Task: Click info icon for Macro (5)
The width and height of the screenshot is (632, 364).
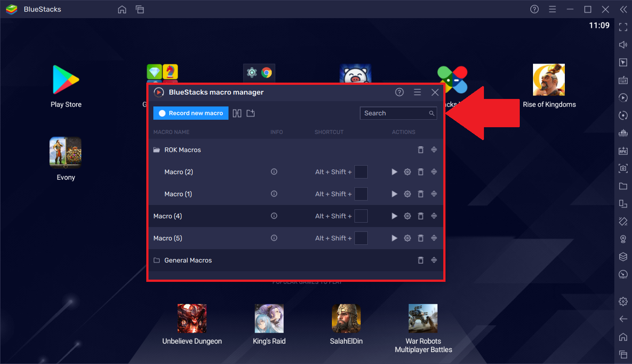Action: point(274,238)
